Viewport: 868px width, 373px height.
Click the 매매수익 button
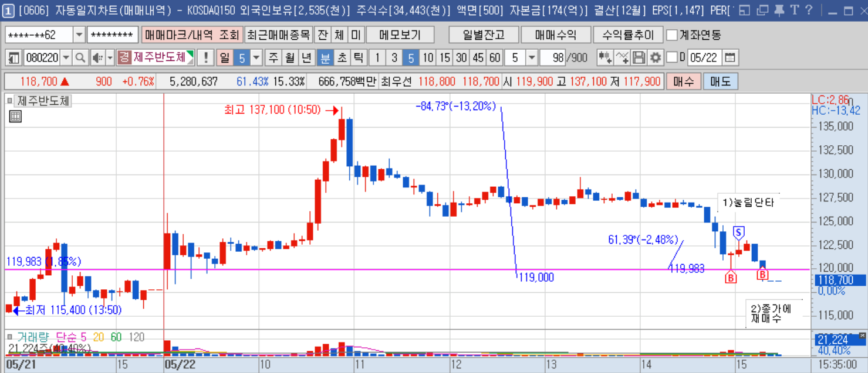click(555, 35)
